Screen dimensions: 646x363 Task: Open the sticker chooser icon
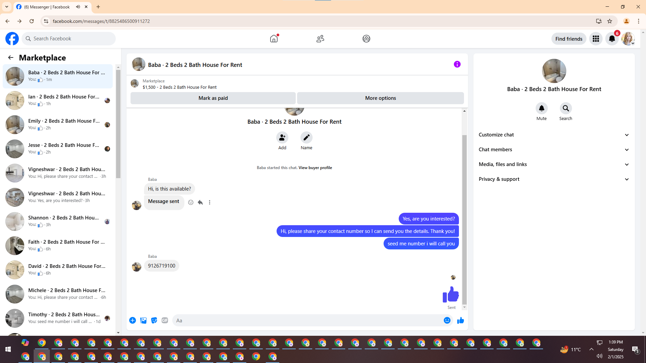pos(154,320)
